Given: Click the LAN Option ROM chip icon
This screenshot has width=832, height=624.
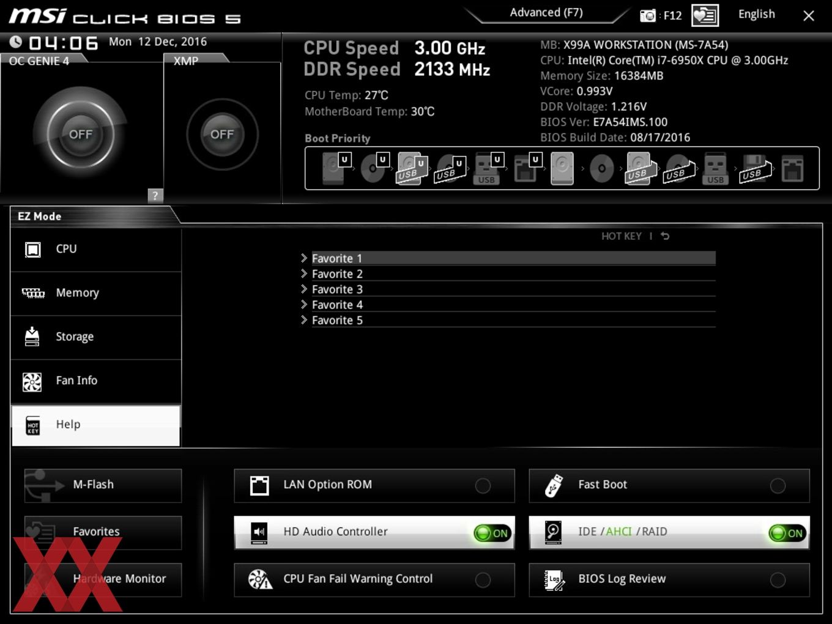Looking at the screenshot, I should [x=259, y=485].
